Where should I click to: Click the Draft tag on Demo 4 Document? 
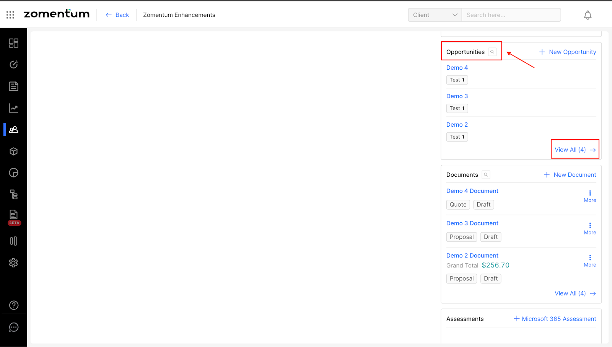click(x=483, y=205)
